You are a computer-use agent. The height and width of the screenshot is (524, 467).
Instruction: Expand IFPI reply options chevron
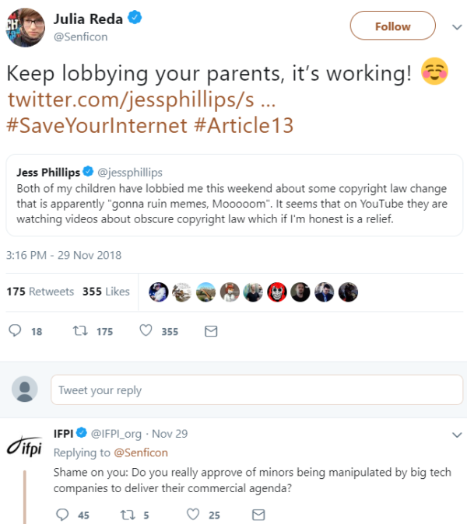pos(457,434)
